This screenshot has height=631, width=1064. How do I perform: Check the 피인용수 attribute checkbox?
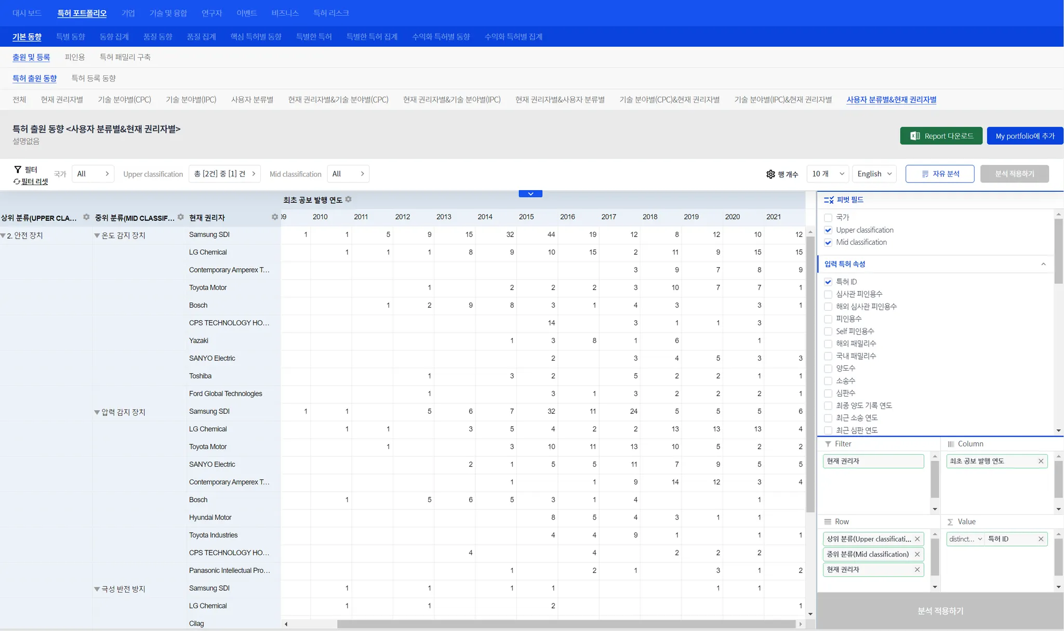[x=828, y=319]
